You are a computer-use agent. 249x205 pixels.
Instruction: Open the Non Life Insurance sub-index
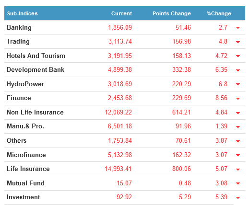35,112
